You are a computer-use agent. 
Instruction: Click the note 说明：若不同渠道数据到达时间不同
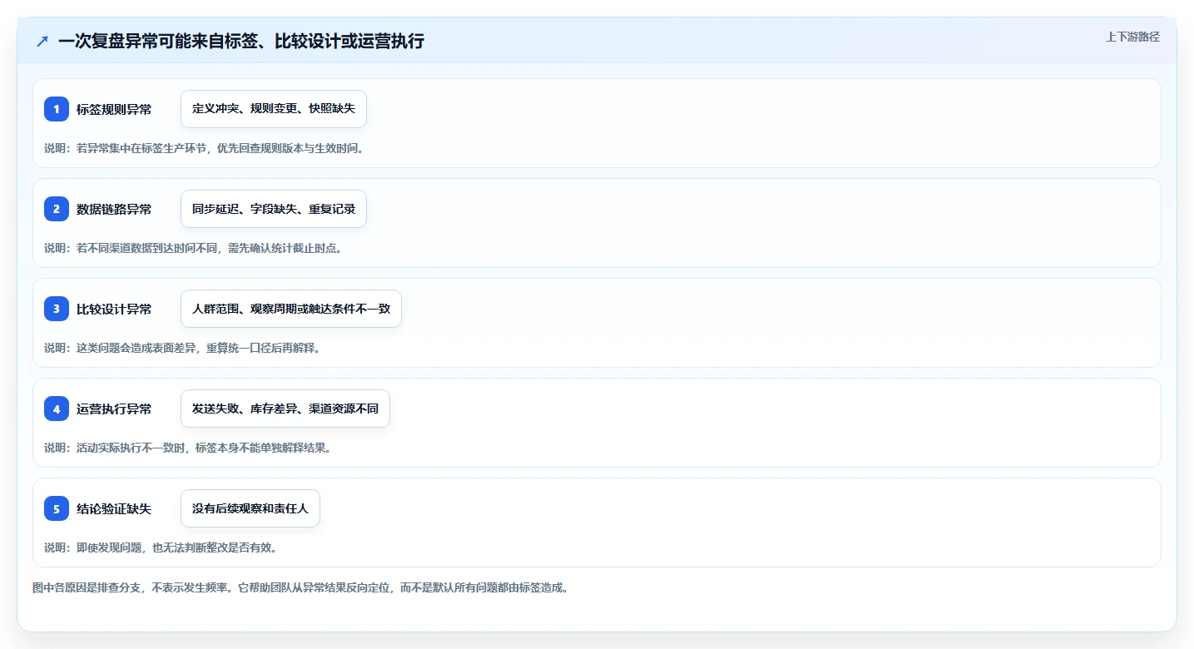tap(193, 248)
